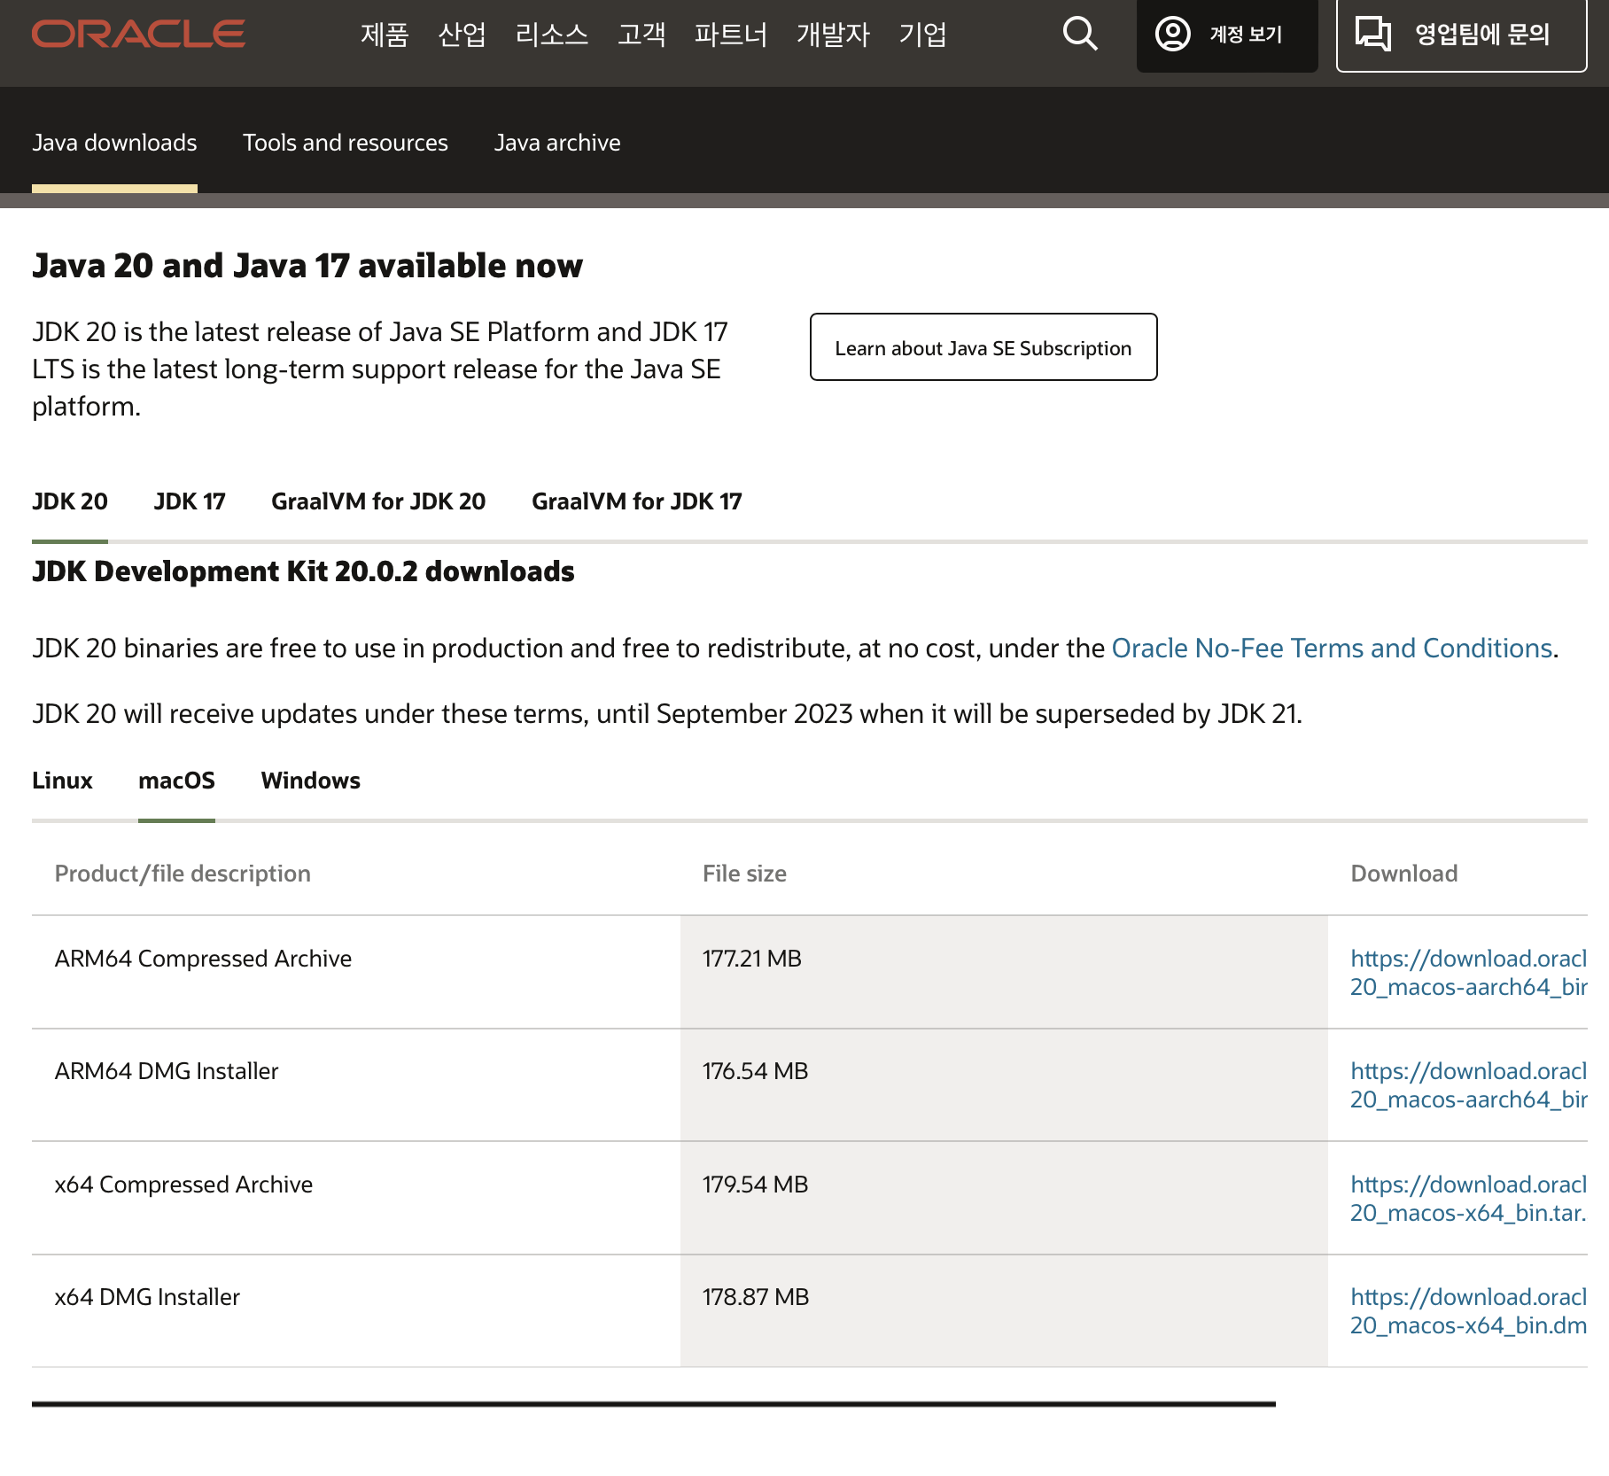Select the Java downloads tab

point(114,143)
